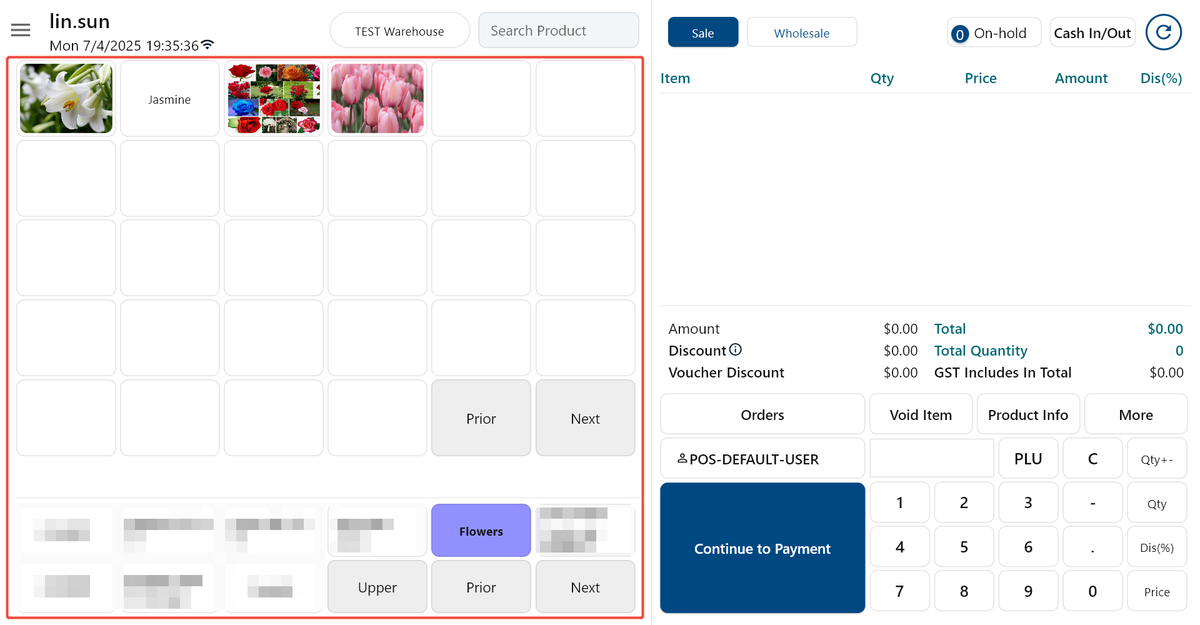The height and width of the screenshot is (625, 1200).
Task: Select the Flowers category
Action: click(x=481, y=531)
